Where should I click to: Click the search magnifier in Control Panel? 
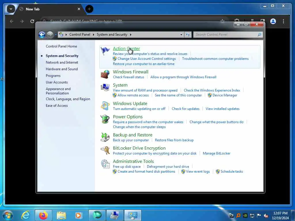coord(259,35)
